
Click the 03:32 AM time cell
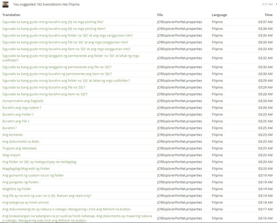point(265,58)
